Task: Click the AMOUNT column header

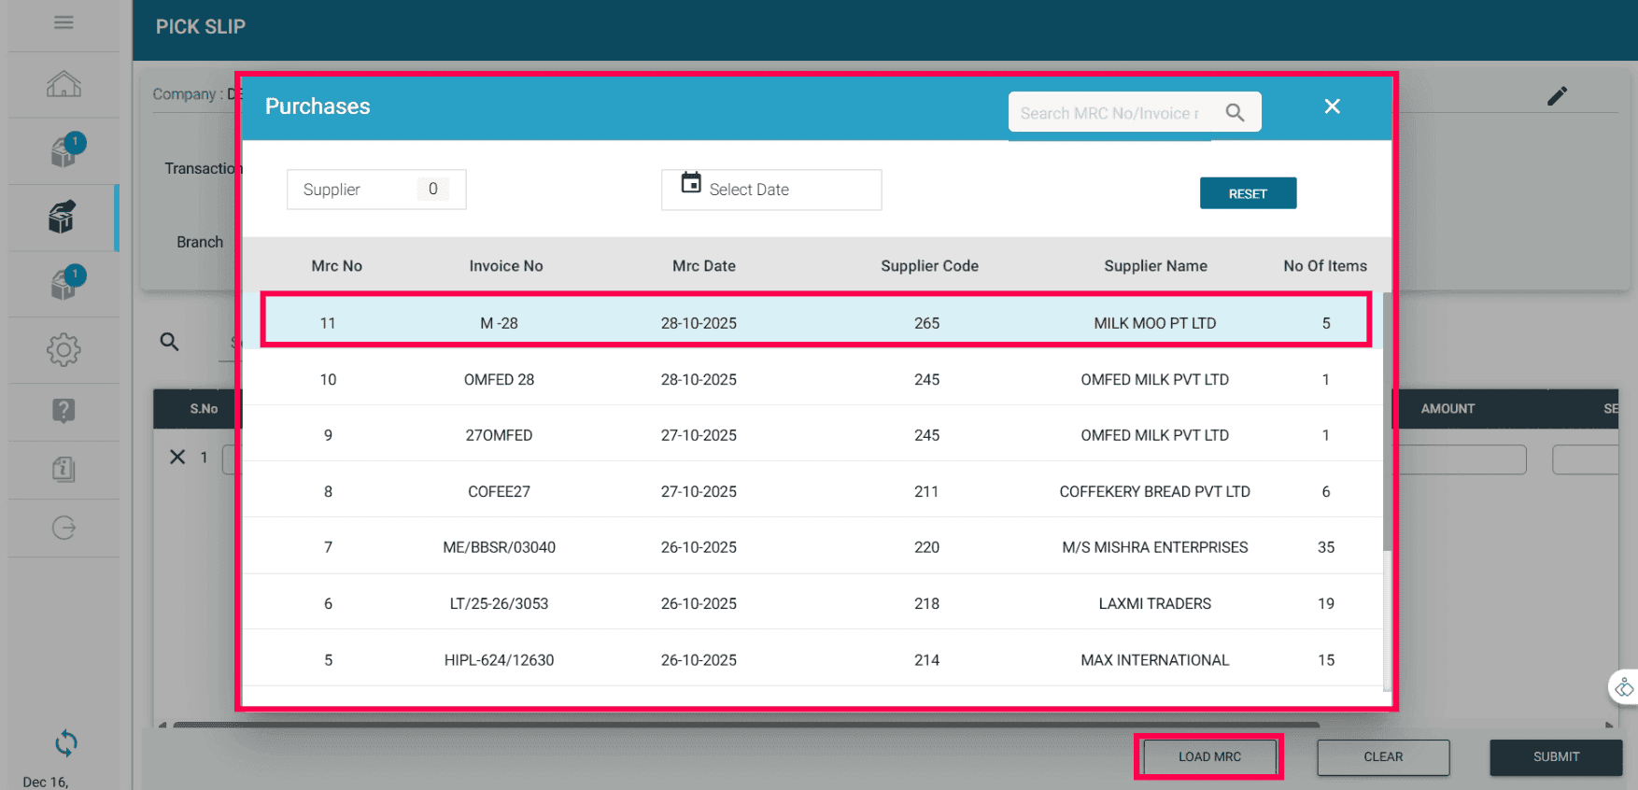Action: pos(1447,409)
